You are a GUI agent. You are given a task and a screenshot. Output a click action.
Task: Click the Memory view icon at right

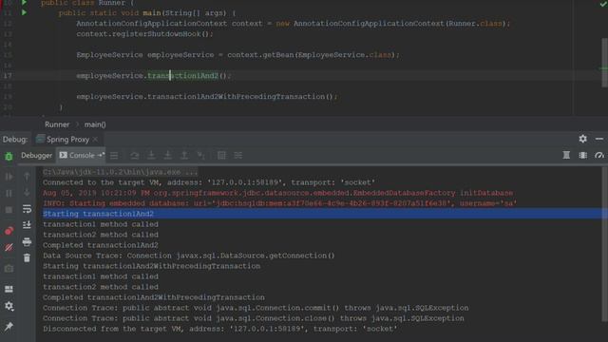click(582, 155)
